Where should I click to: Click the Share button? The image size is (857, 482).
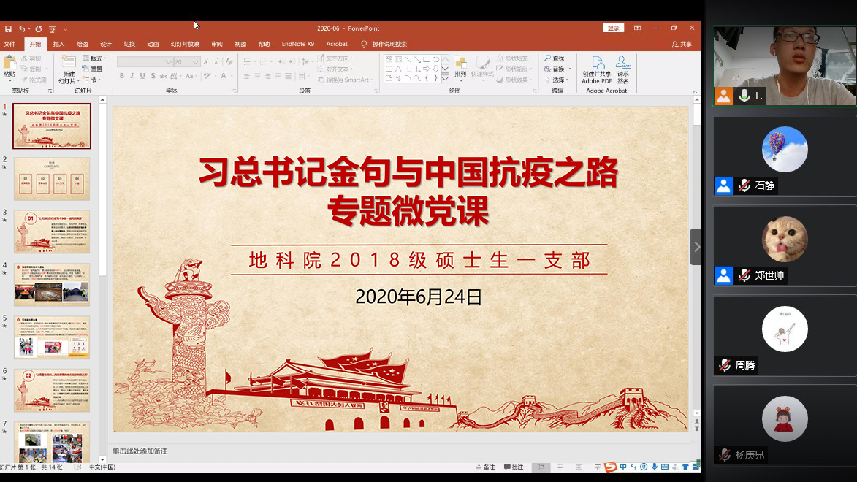tap(682, 44)
